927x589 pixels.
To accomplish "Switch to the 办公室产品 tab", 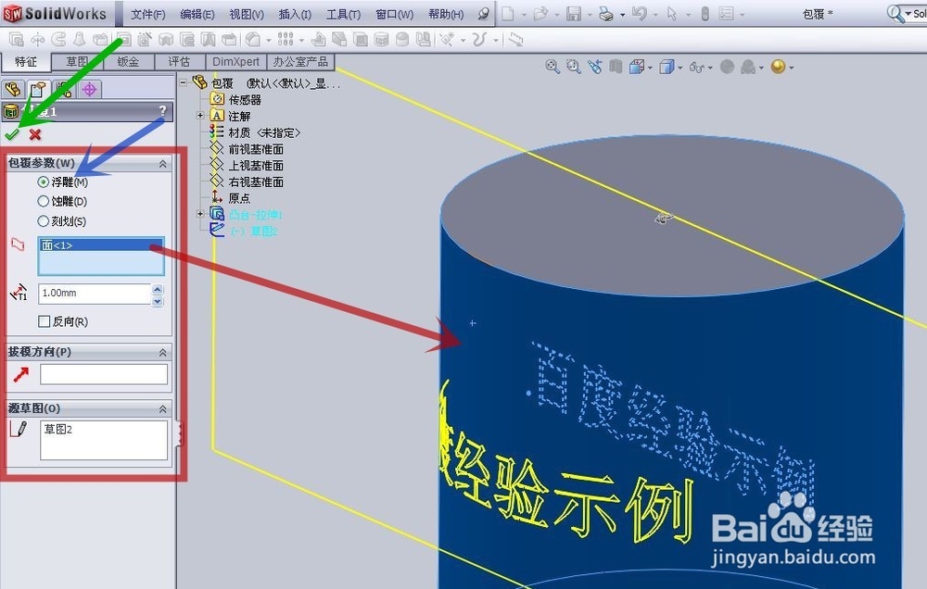I will pos(300,61).
